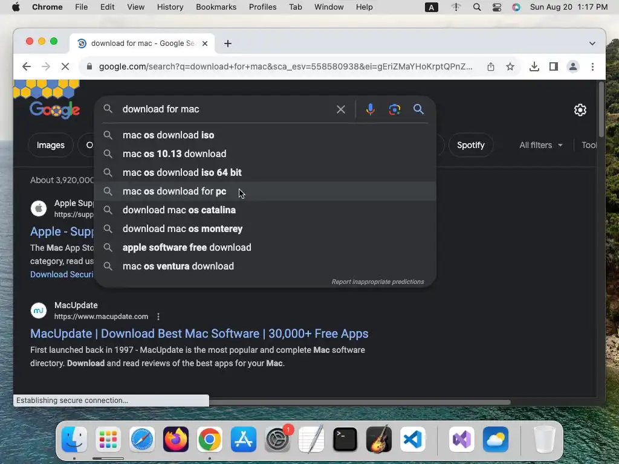Click Report inappropriate predictions
Viewport: 619px width, 464px height.
(378, 282)
